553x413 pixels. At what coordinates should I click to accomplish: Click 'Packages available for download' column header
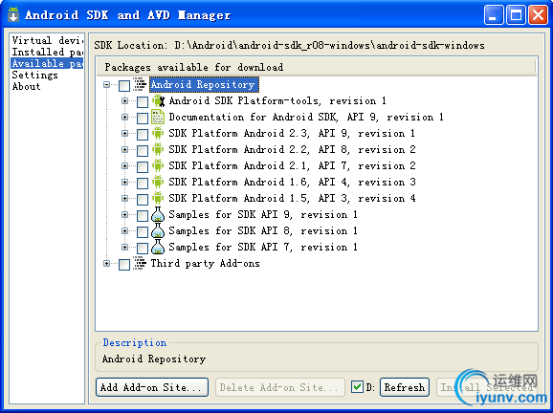tap(317, 67)
